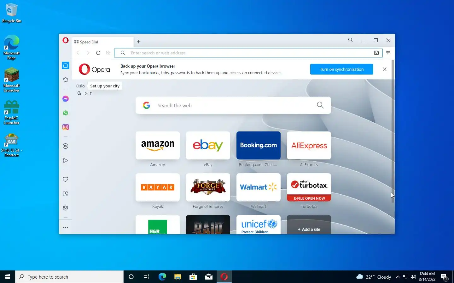Open the unicef speed dial tile
The height and width of the screenshot is (283, 454).
[x=259, y=225]
